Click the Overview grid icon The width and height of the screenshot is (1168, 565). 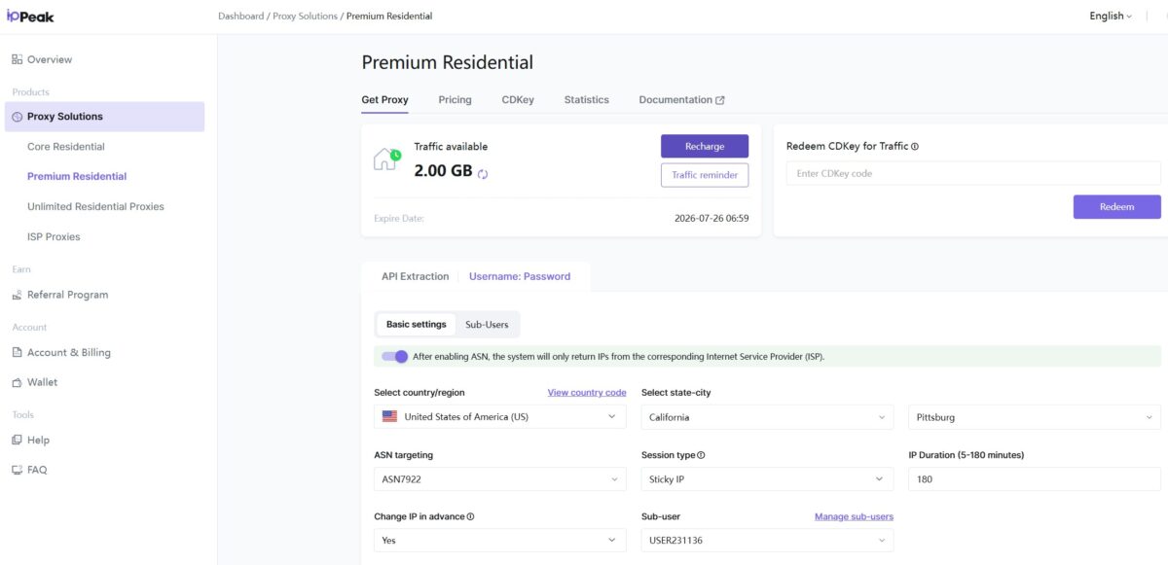[17, 59]
